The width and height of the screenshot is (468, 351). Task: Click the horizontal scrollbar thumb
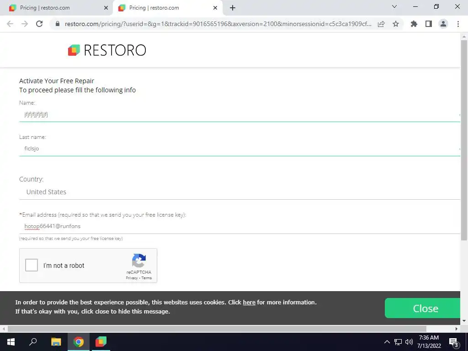coord(217,329)
